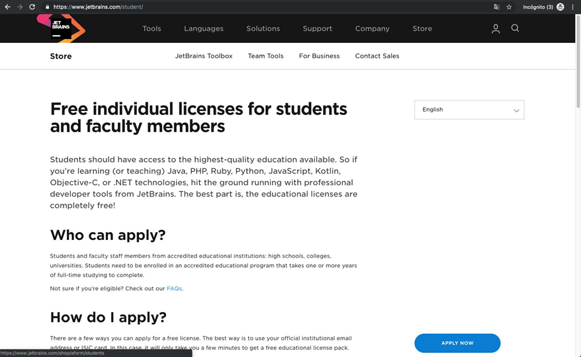Bookmark this page with the star icon
581x357 pixels.
tap(509, 7)
